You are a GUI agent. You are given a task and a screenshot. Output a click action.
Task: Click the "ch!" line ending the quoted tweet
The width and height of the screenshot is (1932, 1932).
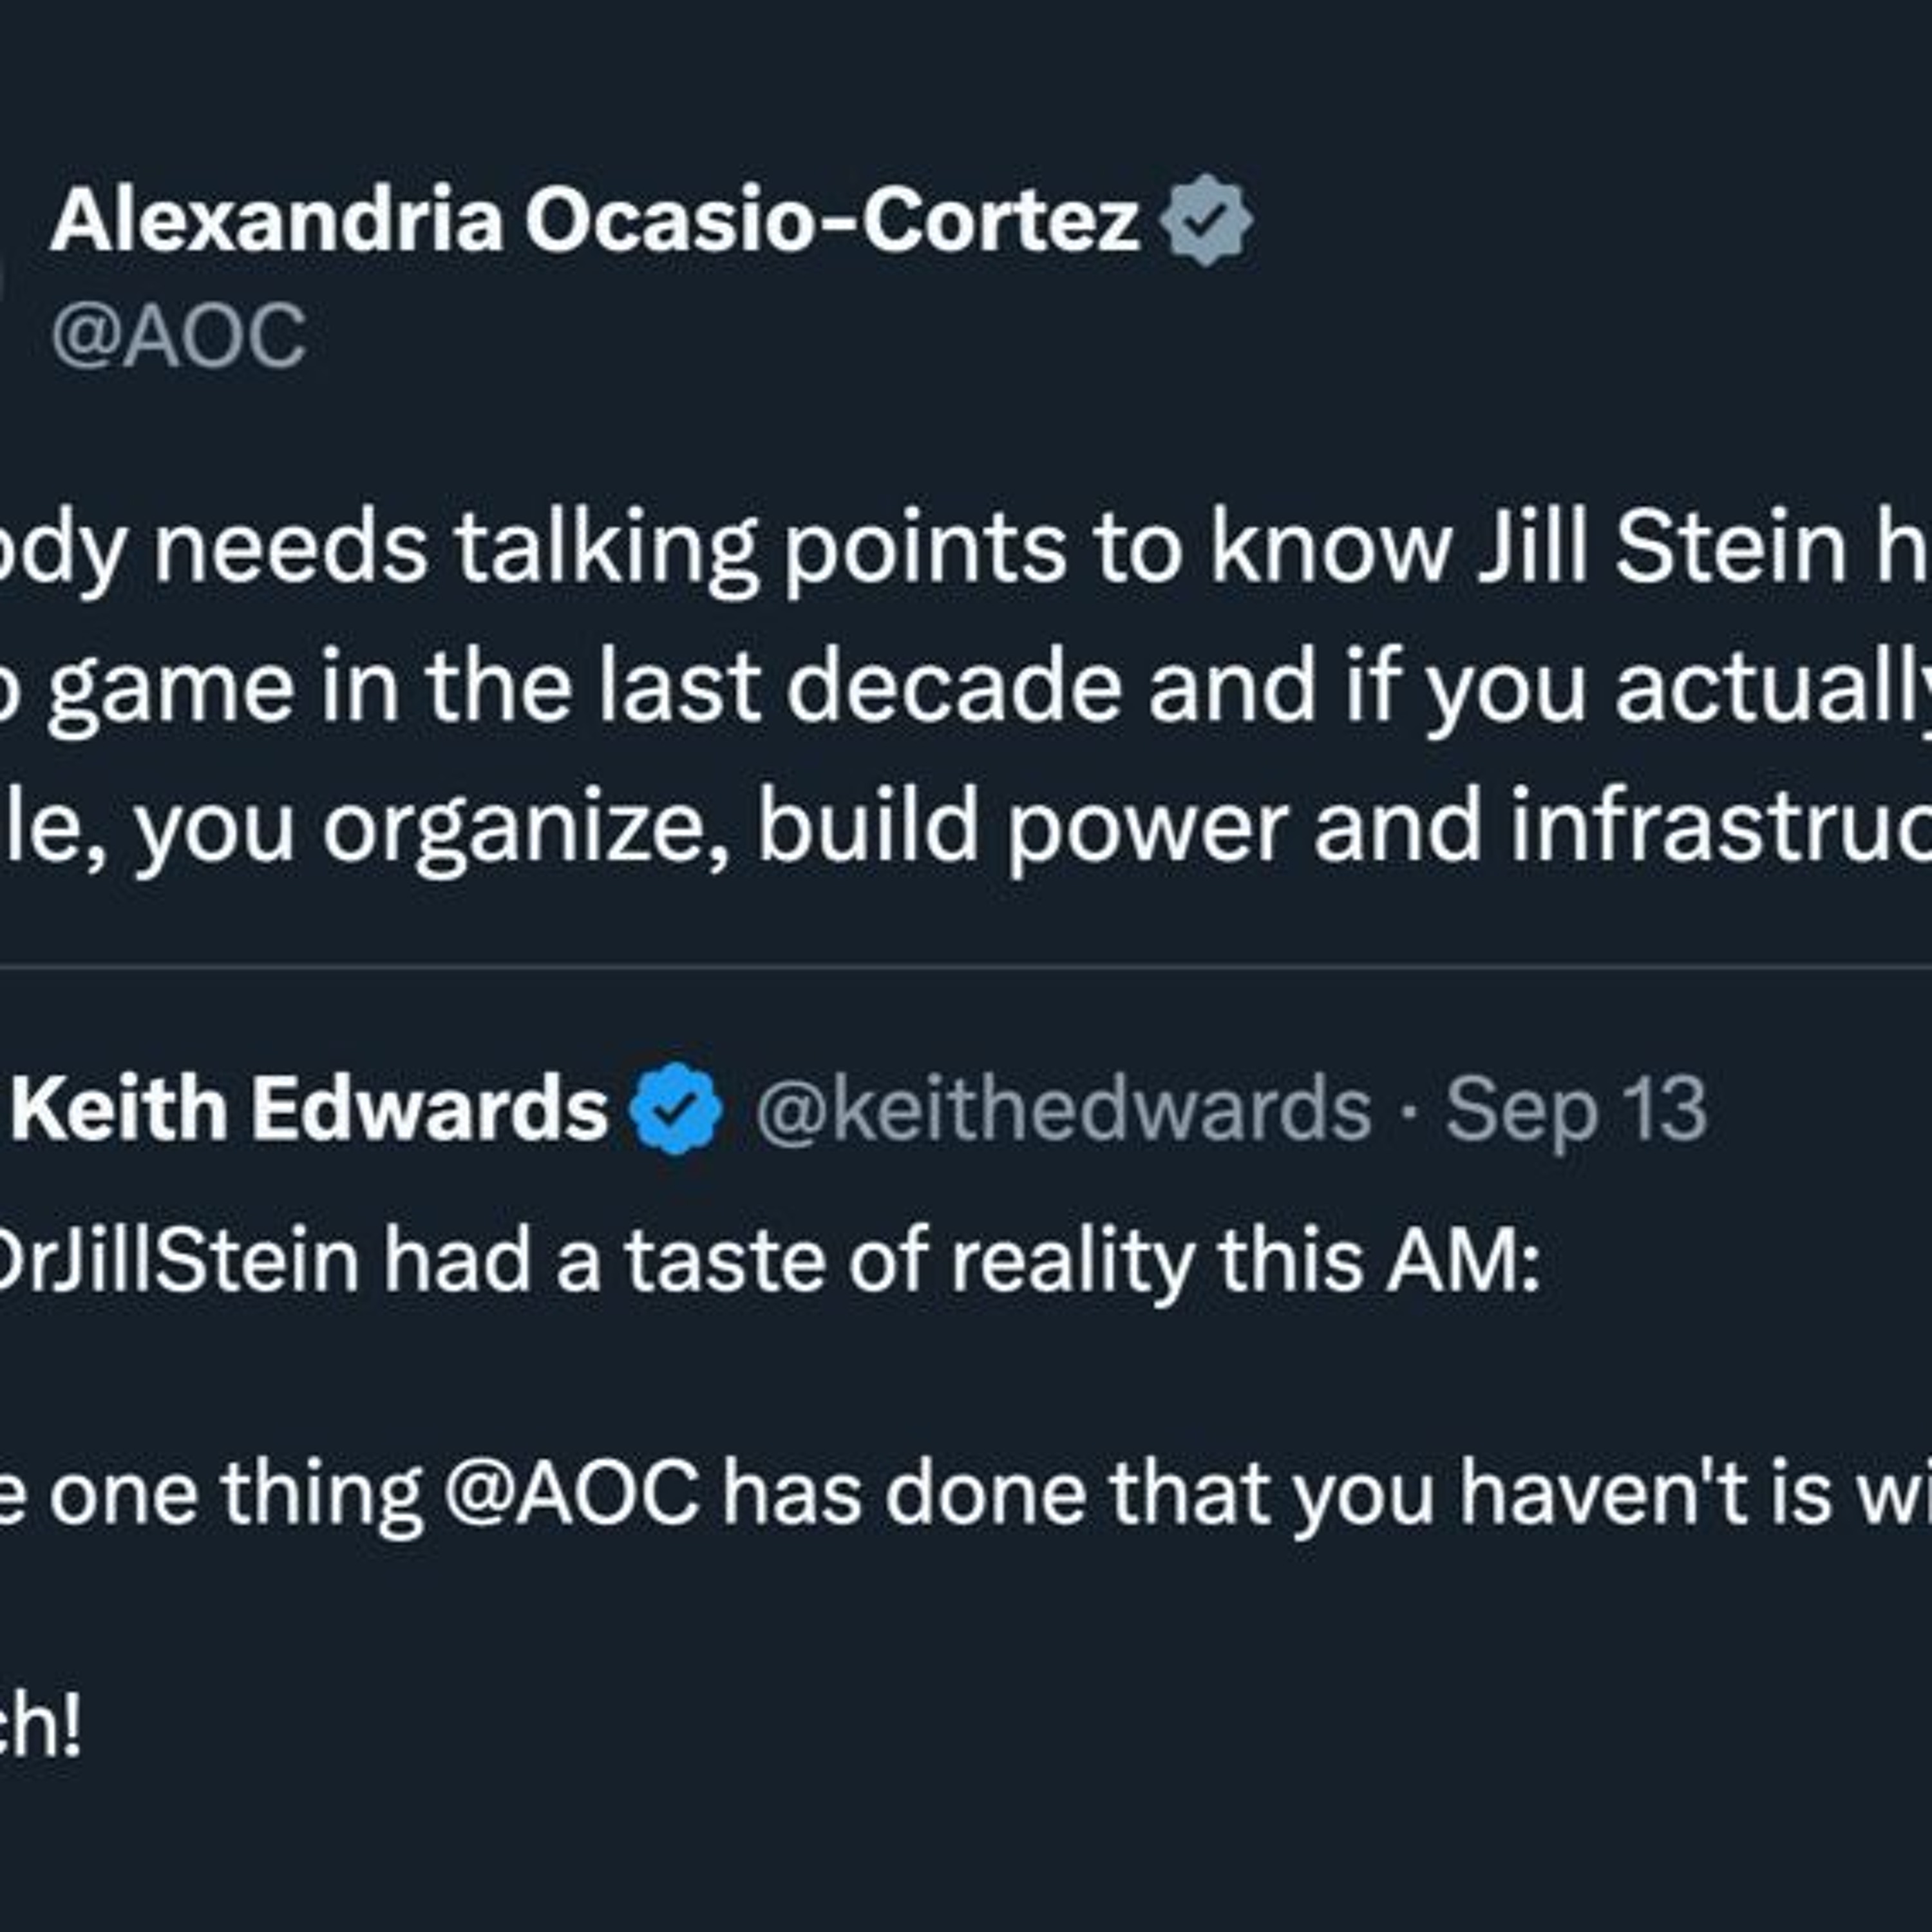point(40,1727)
